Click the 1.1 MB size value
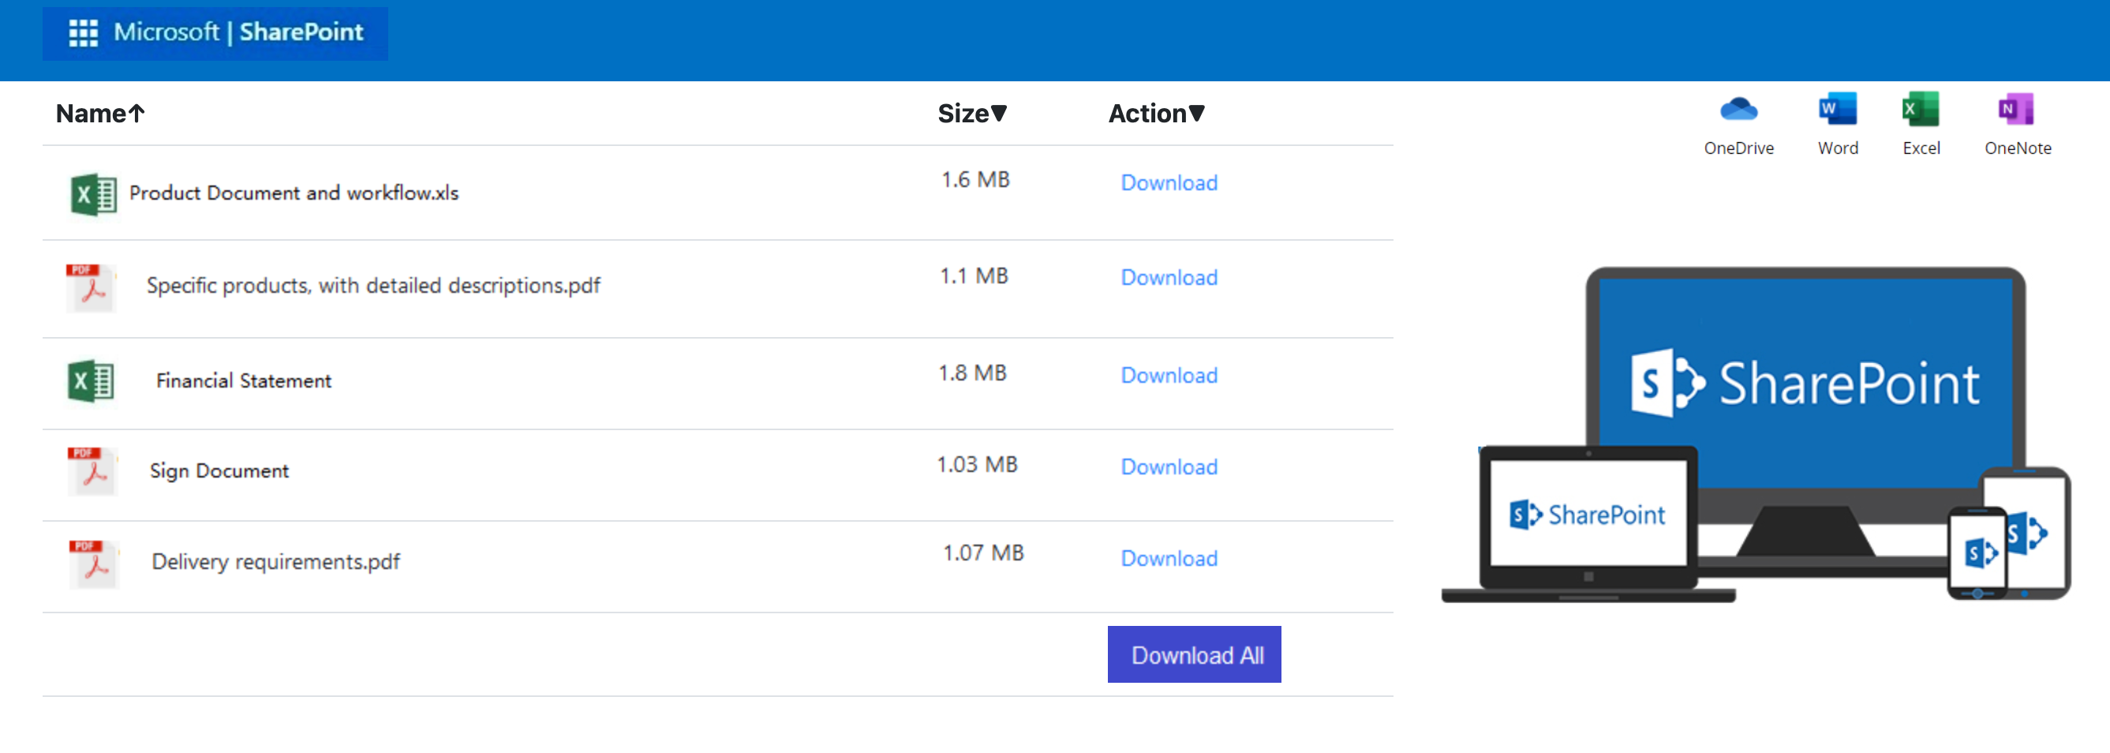The width and height of the screenshot is (2110, 753). pyautogui.click(x=974, y=276)
